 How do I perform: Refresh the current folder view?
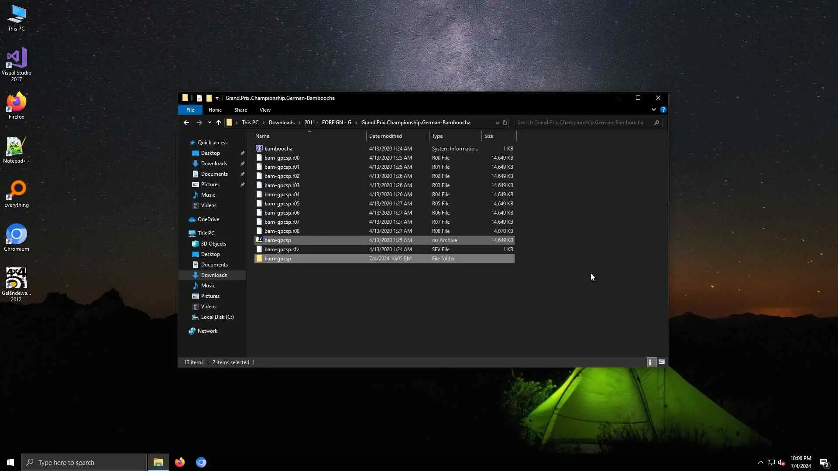click(x=505, y=123)
